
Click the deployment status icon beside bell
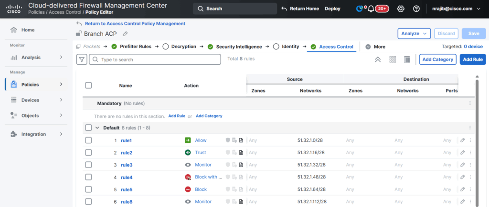[x=360, y=9]
